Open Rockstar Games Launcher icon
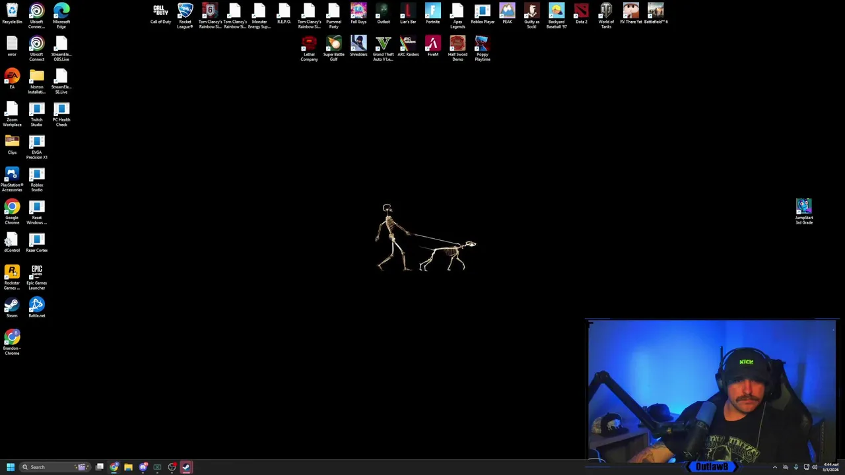This screenshot has height=475, width=845. coord(12,278)
